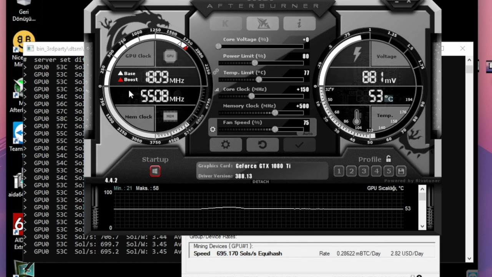Click the fan speed gear icon

tap(213, 129)
